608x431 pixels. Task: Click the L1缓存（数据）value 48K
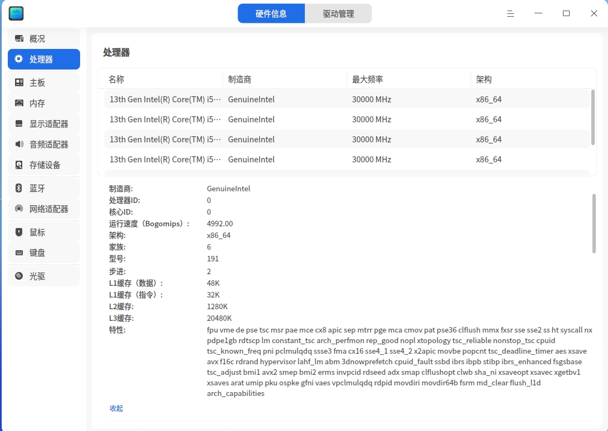click(x=213, y=283)
